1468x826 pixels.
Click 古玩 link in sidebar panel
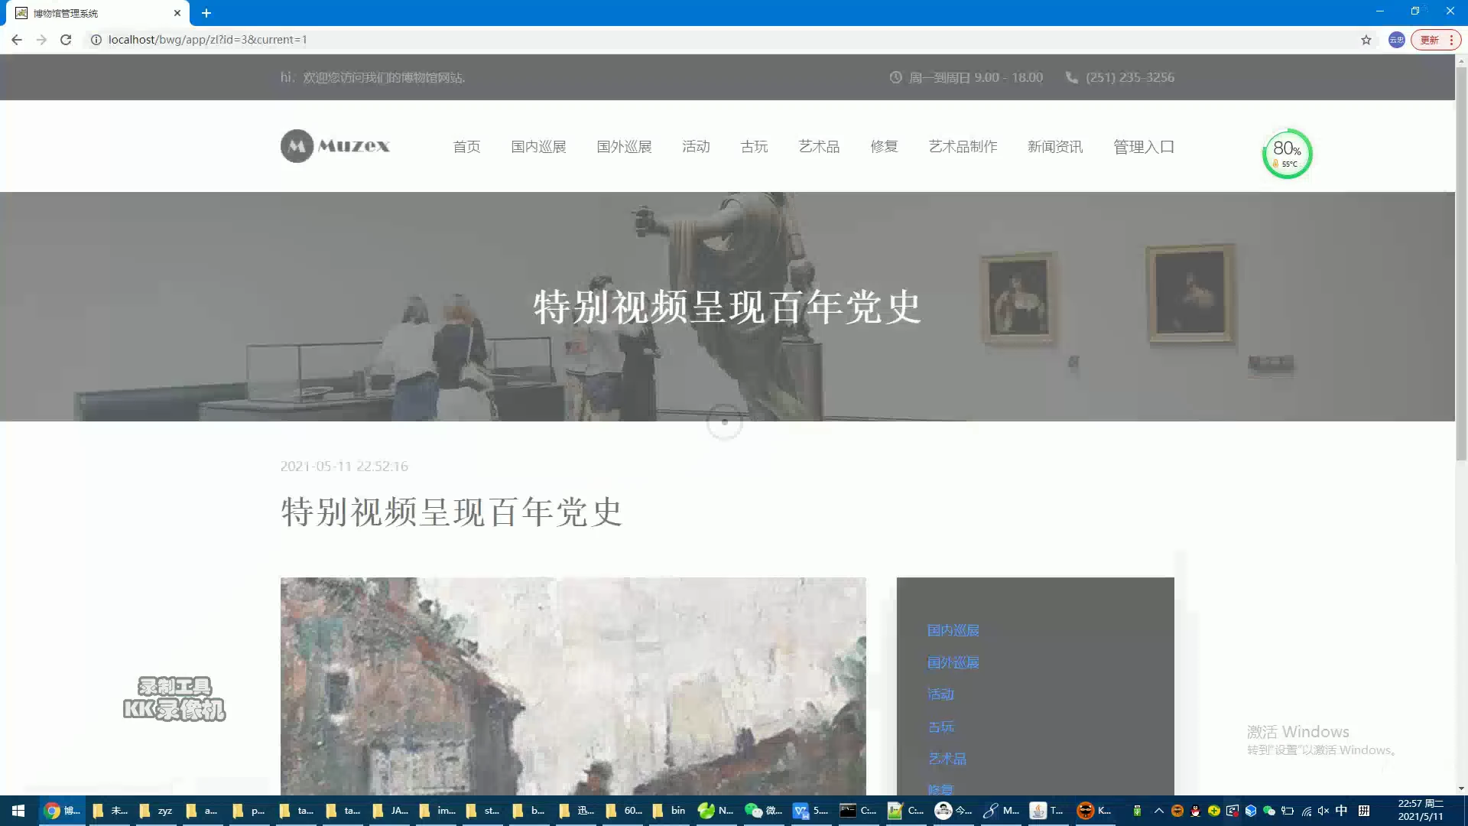click(x=941, y=727)
